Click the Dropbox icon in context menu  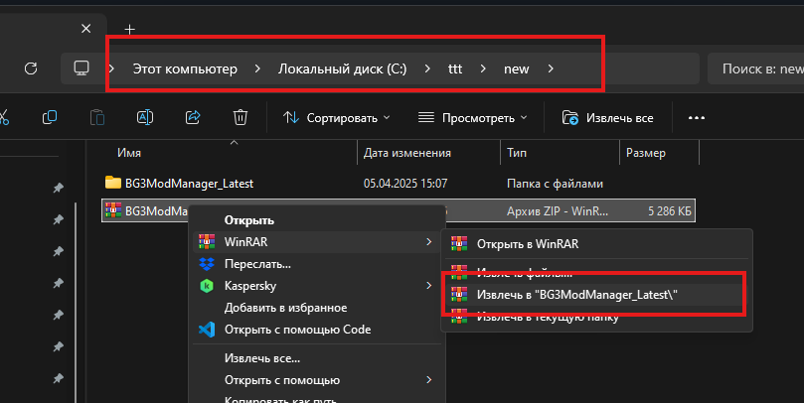click(x=207, y=264)
